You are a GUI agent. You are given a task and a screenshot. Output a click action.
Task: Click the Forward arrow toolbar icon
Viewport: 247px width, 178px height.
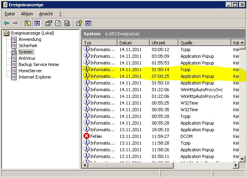(15, 24)
